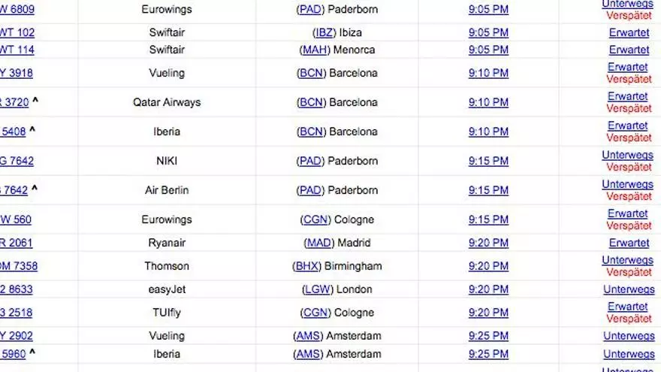Image resolution: width=661 pixels, height=372 pixels.
Task: Click the 9:15 PM time for Eurowings Cologne
Action: pos(488,220)
